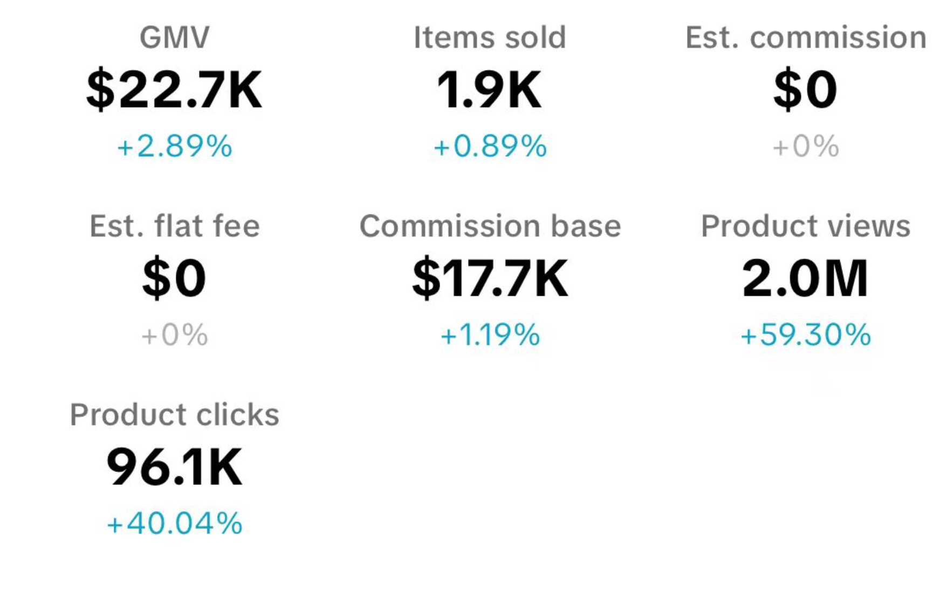
Task: Click the +0.89% items sold change
Action: click(490, 147)
